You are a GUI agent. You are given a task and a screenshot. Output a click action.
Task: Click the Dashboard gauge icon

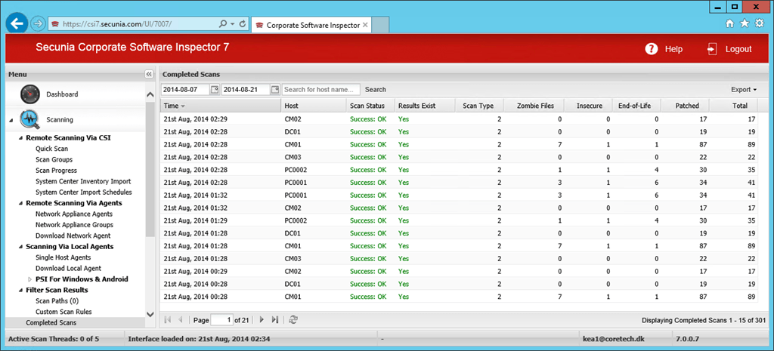click(x=30, y=94)
